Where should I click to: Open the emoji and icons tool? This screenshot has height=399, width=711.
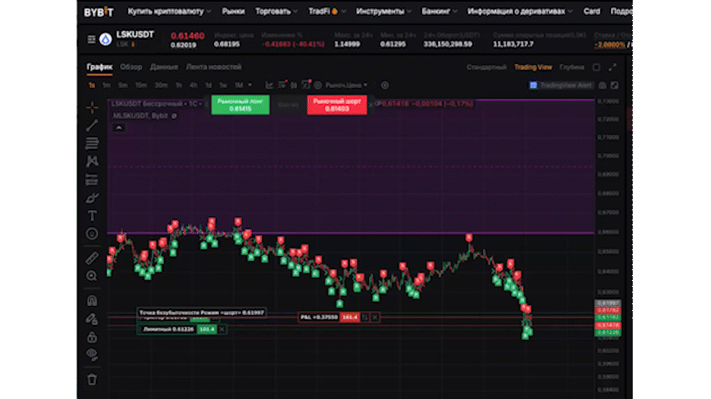click(92, 234)
